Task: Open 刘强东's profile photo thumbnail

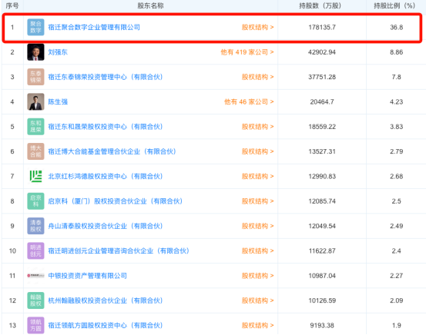Action: point(35,52)
